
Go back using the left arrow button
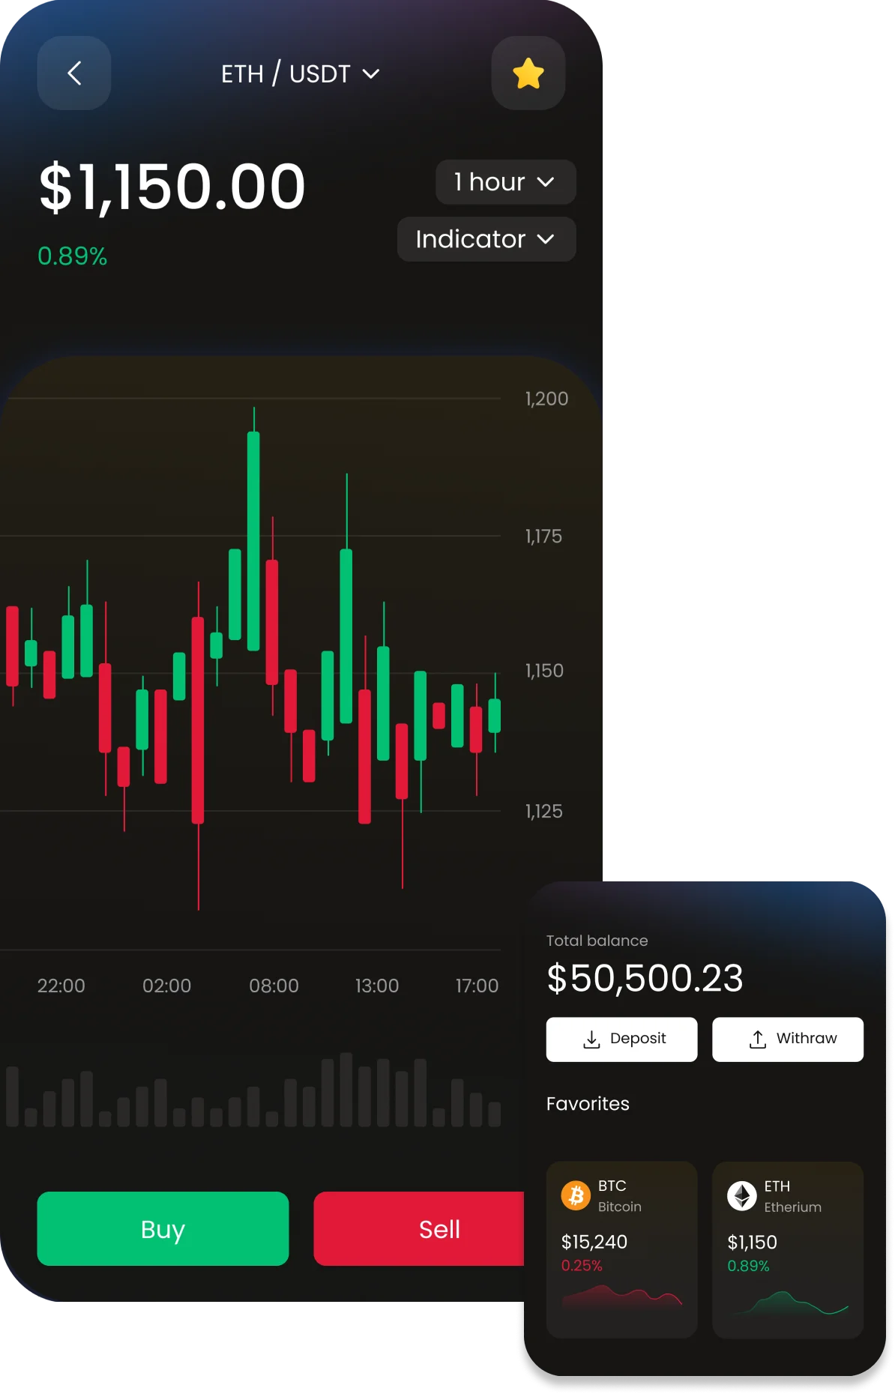tap(74, 73)
